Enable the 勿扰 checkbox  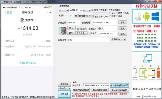point(117,16)
